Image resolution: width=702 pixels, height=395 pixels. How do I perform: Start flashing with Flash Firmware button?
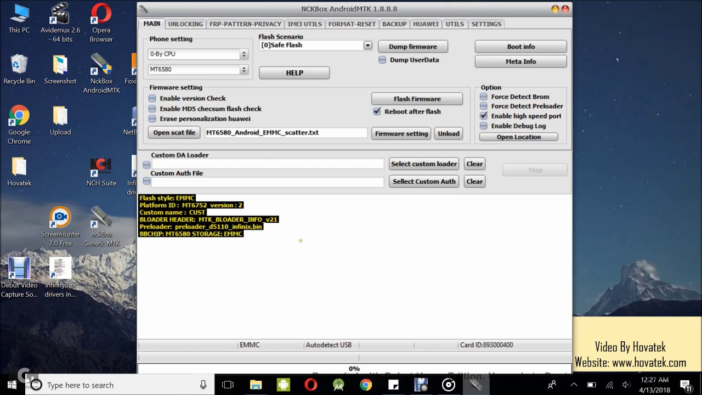point(417,99)
